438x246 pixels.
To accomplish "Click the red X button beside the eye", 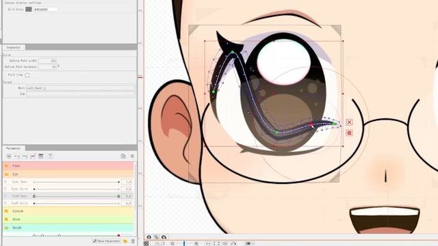I will [349, 122].
